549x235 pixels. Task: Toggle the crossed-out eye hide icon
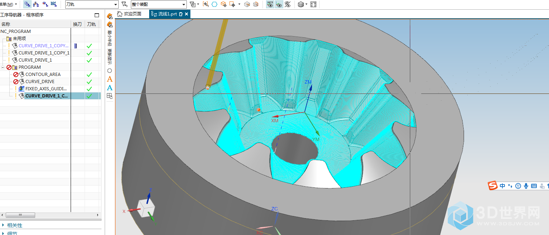point(288,4)
